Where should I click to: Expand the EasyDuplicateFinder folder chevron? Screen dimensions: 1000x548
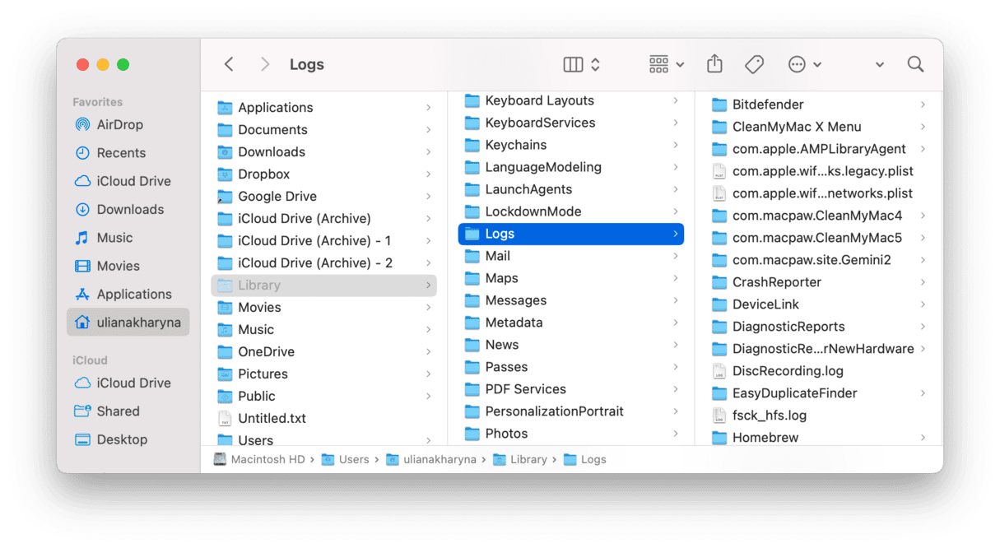923,393
